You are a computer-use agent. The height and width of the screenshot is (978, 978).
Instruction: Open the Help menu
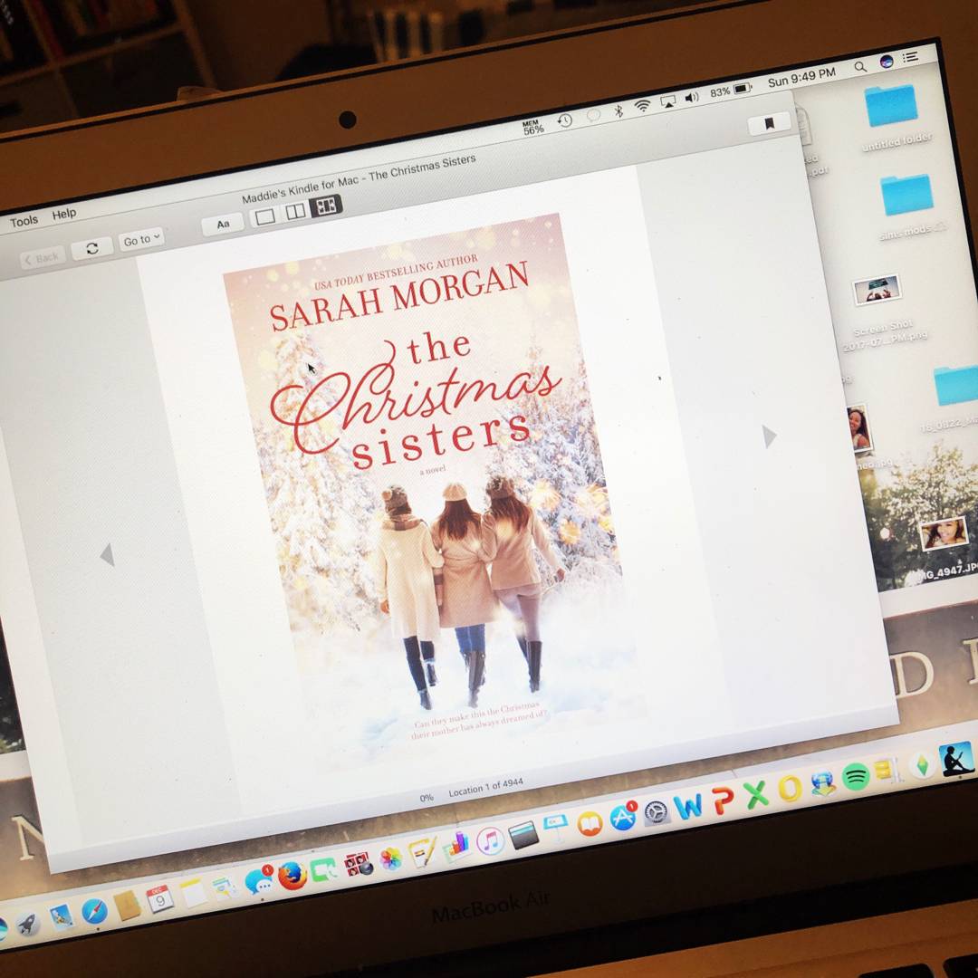point(64,215)
